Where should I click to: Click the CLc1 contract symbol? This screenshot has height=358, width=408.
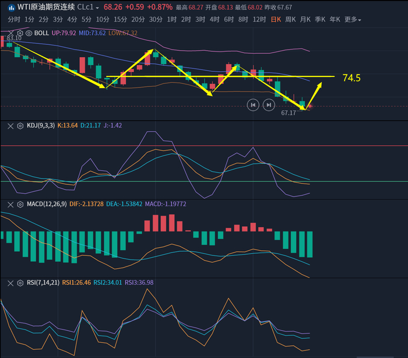86,7
